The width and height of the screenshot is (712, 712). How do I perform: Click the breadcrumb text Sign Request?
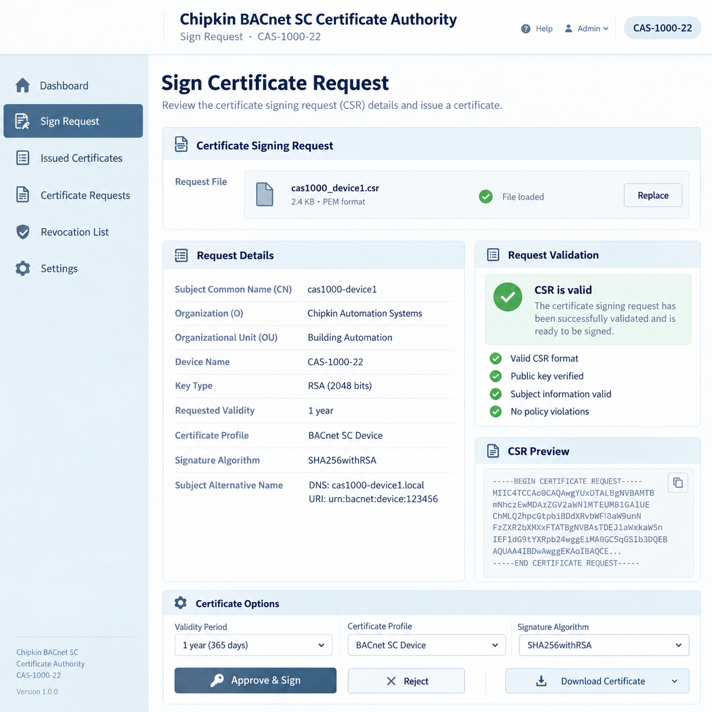tap(211, 36)
